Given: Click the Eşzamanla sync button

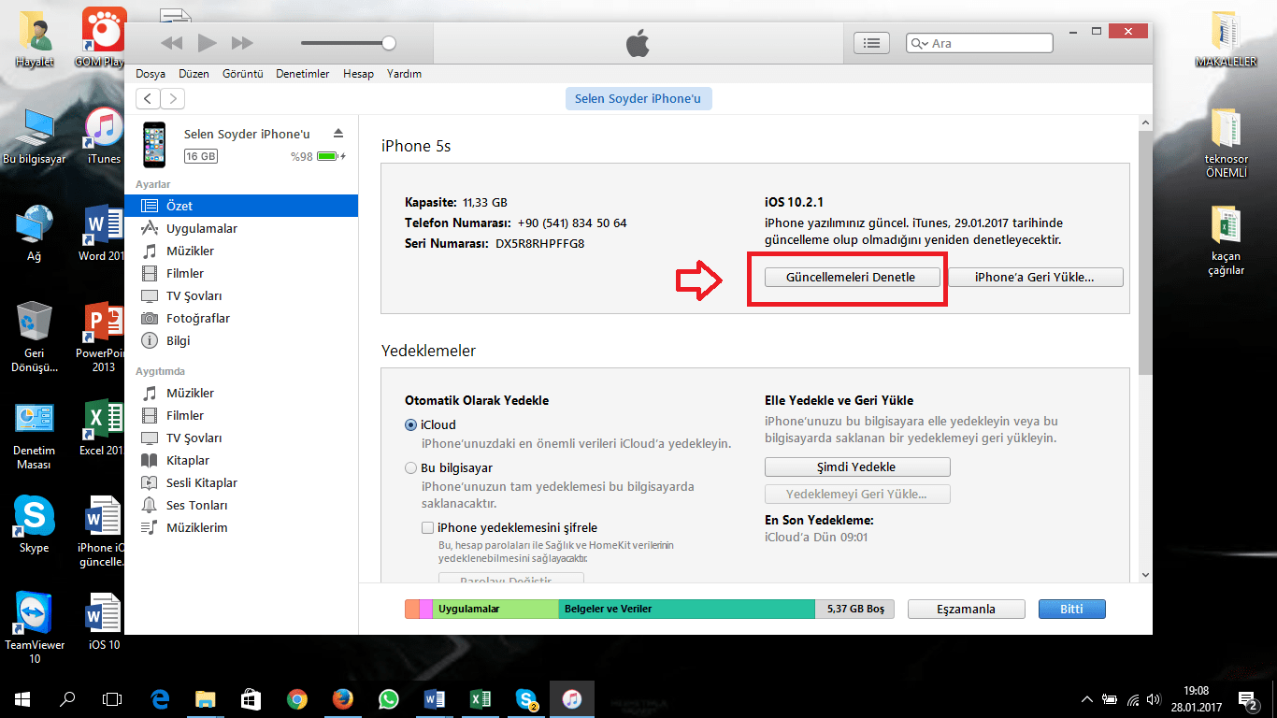Looking at the screenshot, I should click(966, 609).
